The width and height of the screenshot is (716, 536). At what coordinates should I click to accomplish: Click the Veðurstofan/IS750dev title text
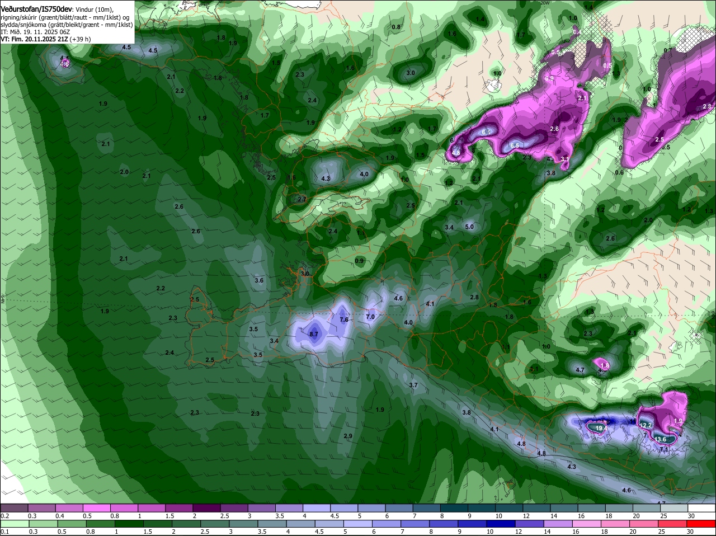(36, 9)
